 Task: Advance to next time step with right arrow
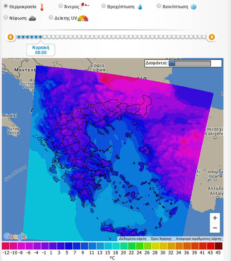211,37
